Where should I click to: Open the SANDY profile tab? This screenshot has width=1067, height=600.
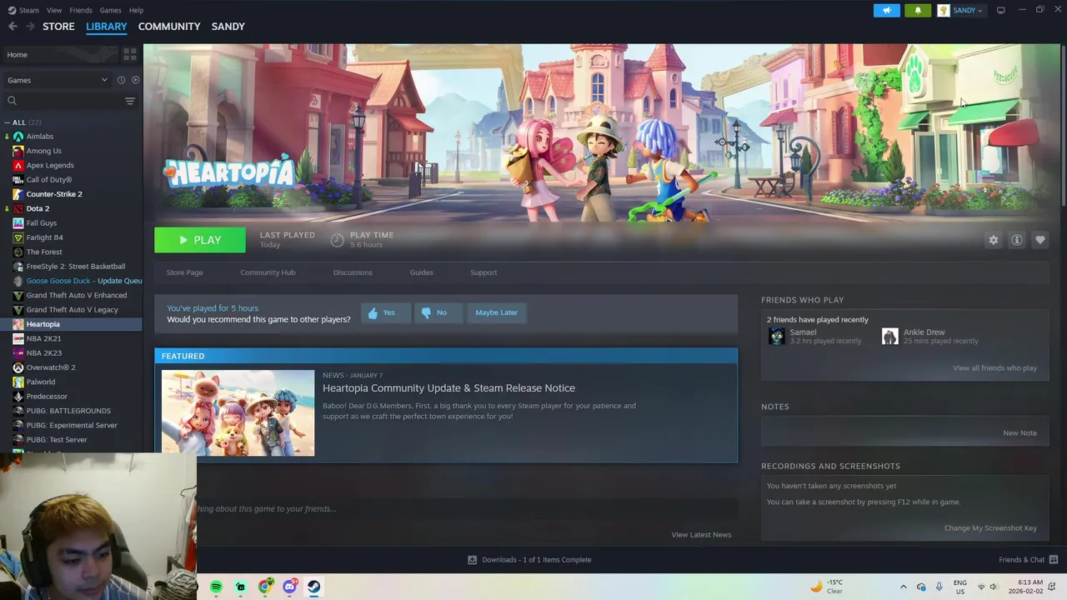(x=228, y=27)
